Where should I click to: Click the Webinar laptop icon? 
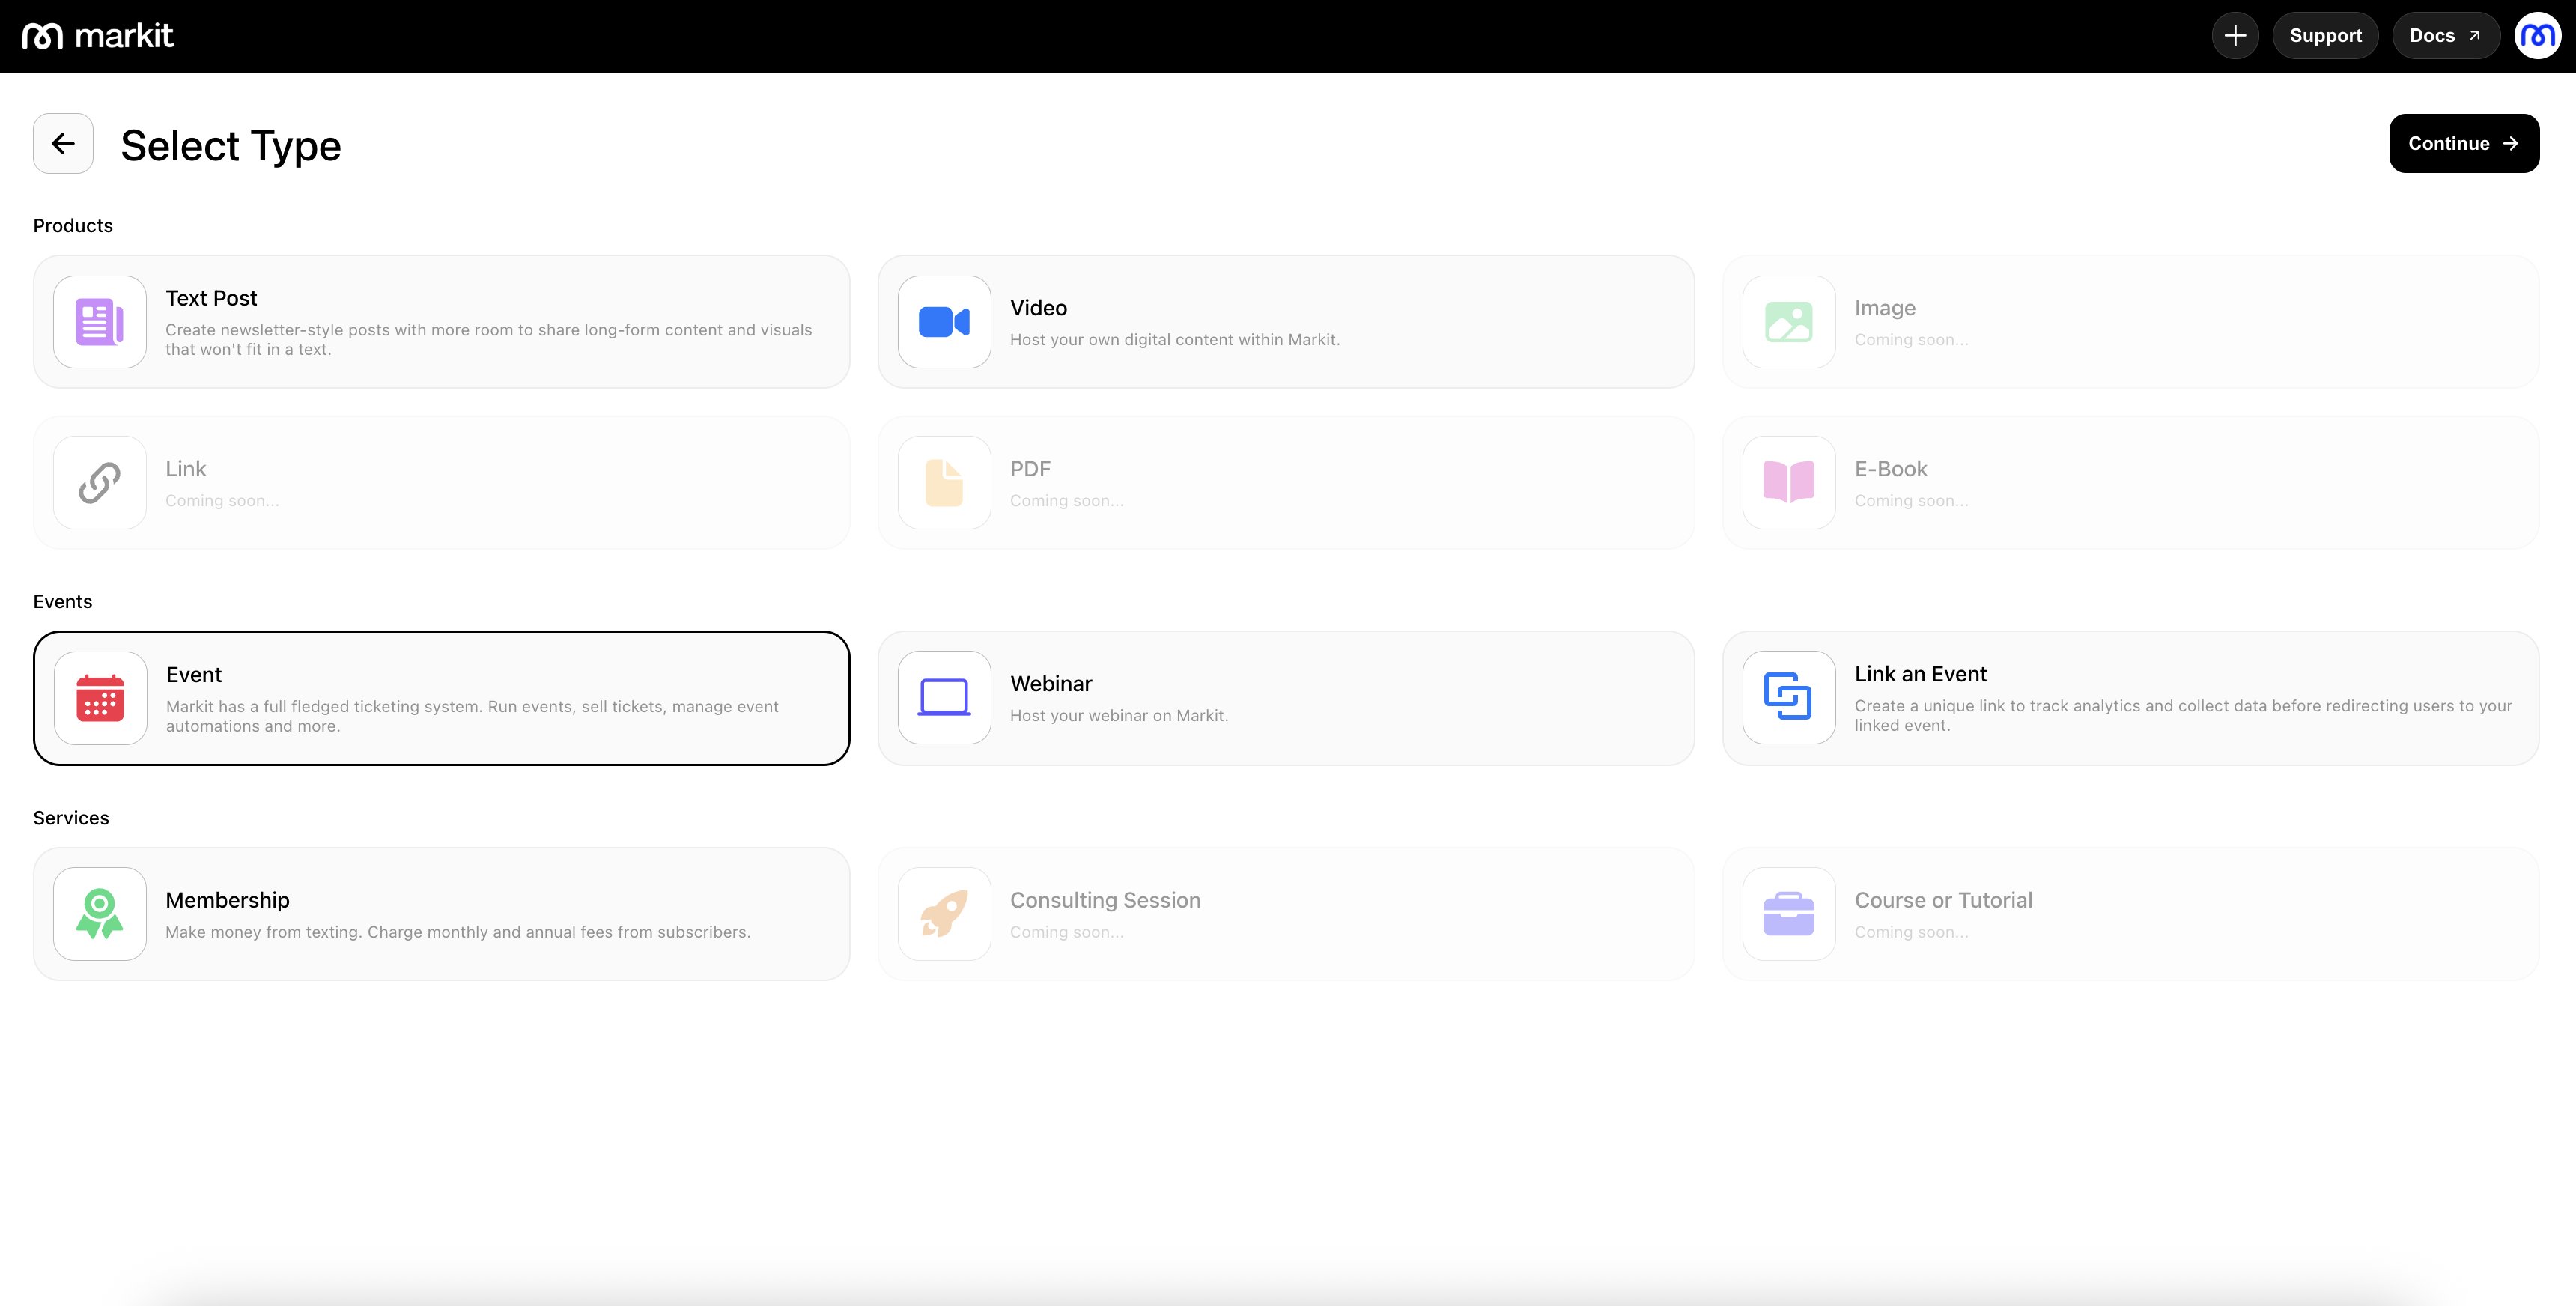pyautogui.click(x=944, y=698)
